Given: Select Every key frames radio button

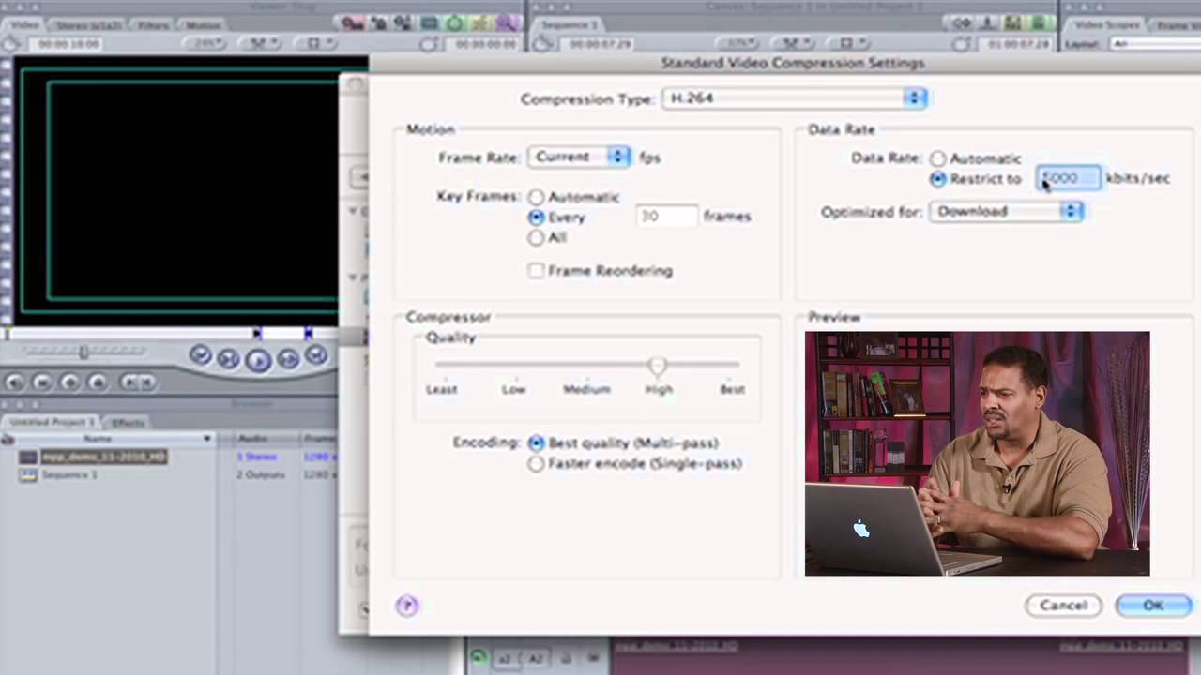Looking at the screenshot, I should [536, 217].
